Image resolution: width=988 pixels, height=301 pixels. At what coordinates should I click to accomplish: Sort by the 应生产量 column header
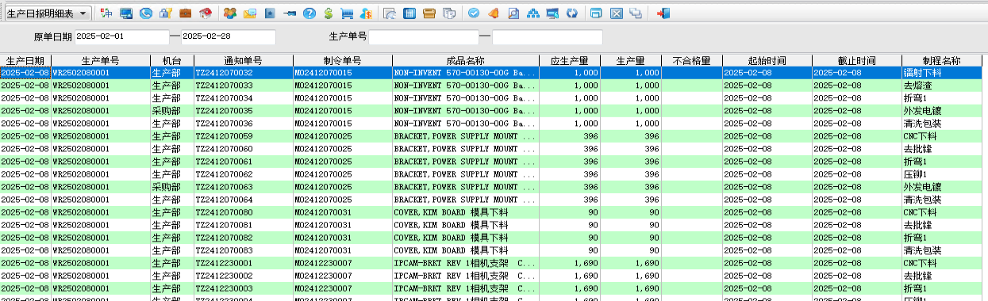(569, 60)
